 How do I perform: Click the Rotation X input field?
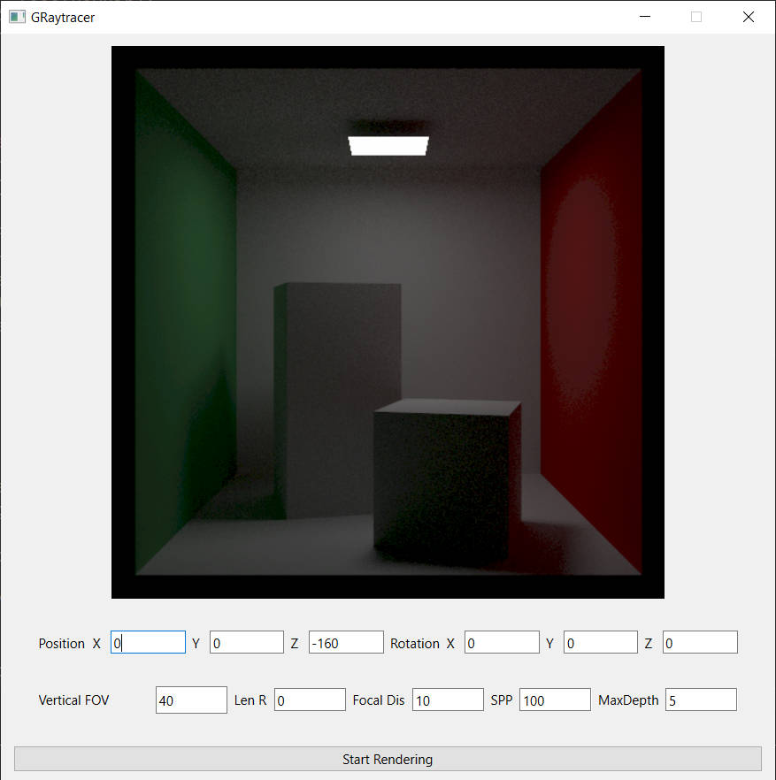tap(501, 643)
